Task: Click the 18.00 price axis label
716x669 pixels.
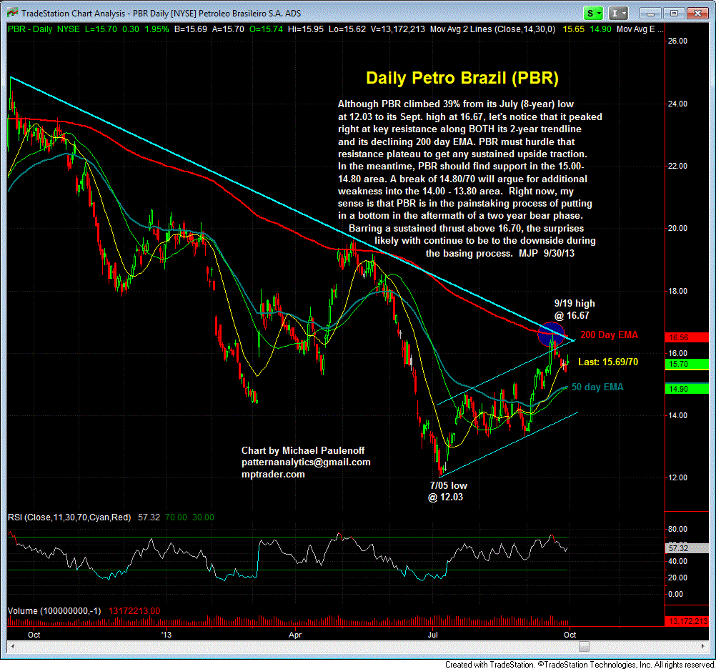Action: click(x=677, y=291)
